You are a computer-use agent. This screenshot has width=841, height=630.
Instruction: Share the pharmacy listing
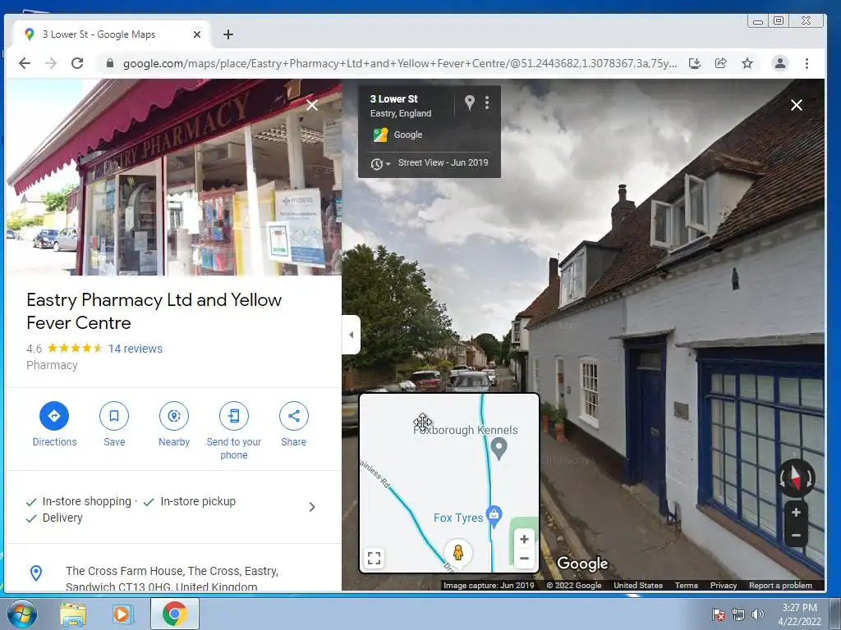click(x=294, y=416)
